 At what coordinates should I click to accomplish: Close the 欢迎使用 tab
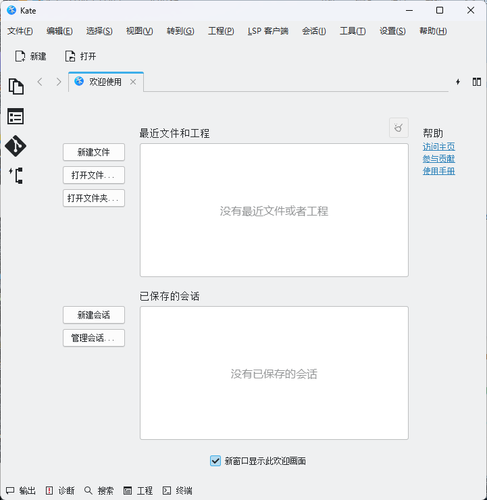tap(133, 82)
